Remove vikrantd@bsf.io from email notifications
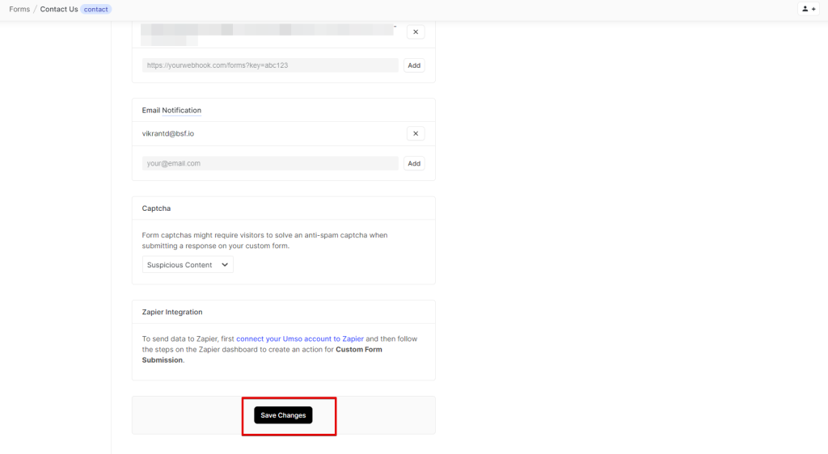The height and width of the screenshot is (454, 828). [415, 134]
